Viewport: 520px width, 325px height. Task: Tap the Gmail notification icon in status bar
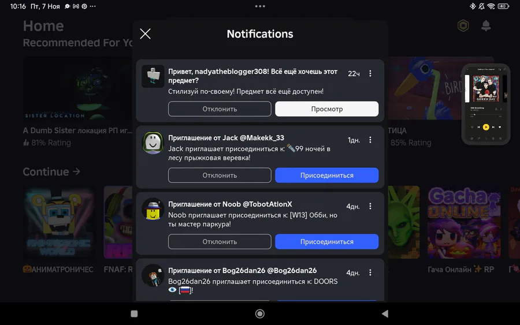pyautogui.click(x=76, y=6)
